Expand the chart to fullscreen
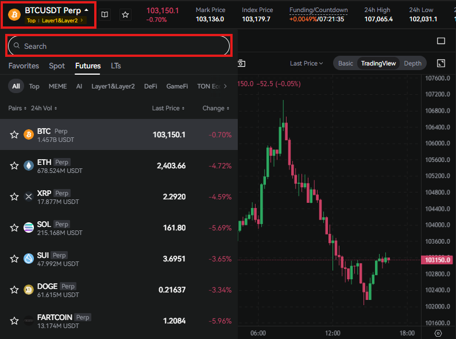This screenshot has height=339, width=456. point(441,63)
